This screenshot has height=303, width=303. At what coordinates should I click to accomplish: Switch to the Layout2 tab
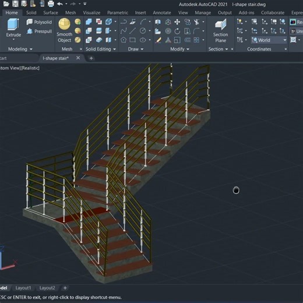click(47, 288)
